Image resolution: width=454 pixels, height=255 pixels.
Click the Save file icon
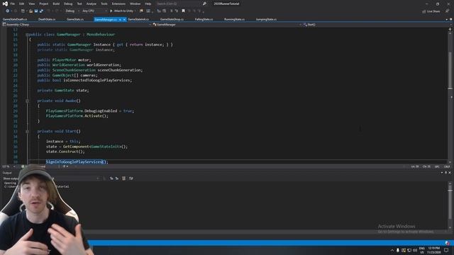click(x=36, y=11)
